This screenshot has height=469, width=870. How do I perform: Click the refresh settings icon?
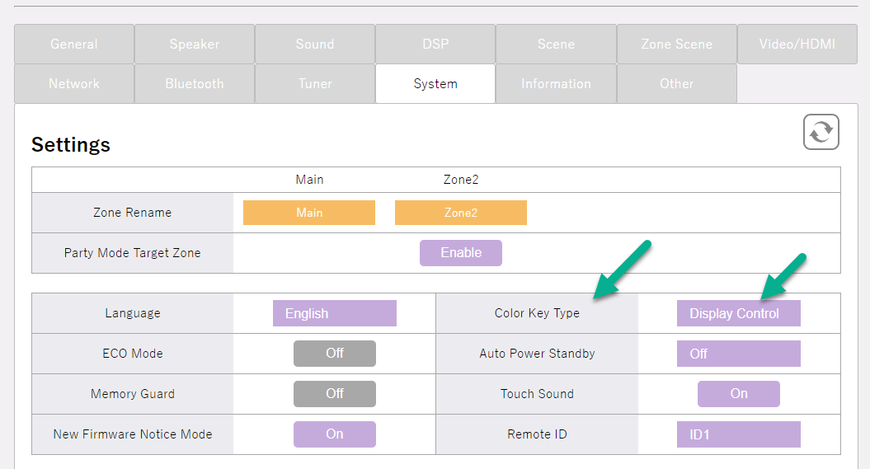coord(821,132)
